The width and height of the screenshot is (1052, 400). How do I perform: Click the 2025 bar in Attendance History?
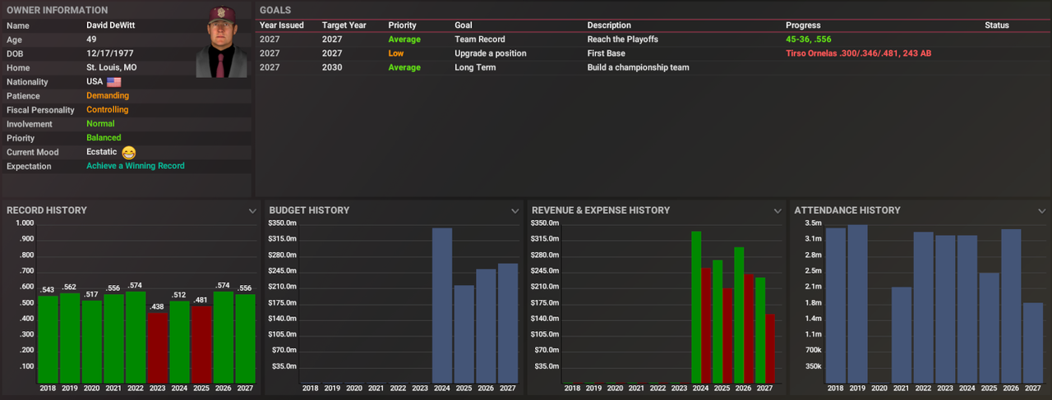(990, 328)
